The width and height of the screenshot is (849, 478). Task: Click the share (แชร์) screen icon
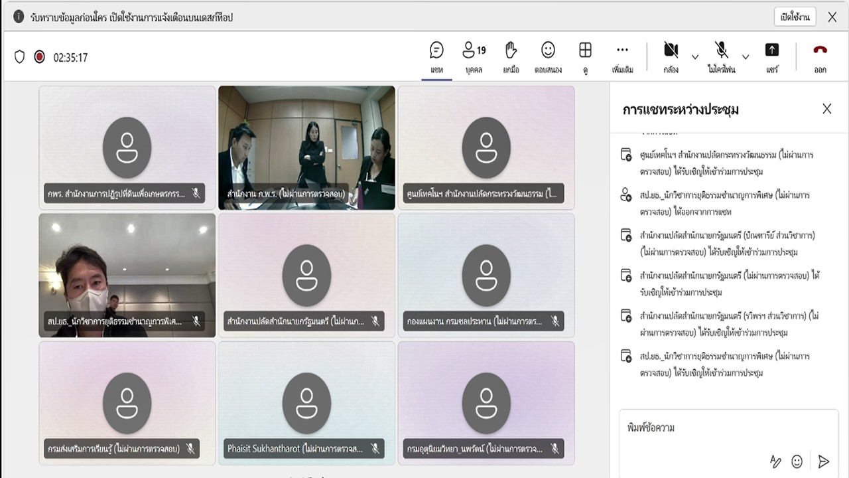click(772, 50)
